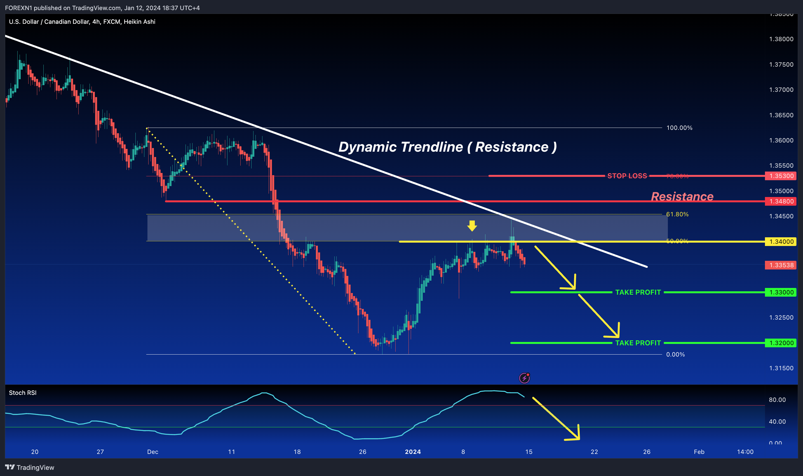Click the current price tag 1.33538
803x476 pixels.
(x=780, y=265)
